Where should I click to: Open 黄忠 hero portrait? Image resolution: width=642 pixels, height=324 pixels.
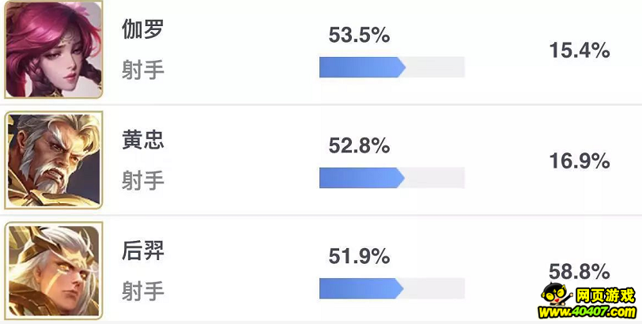tap(53, 160)
